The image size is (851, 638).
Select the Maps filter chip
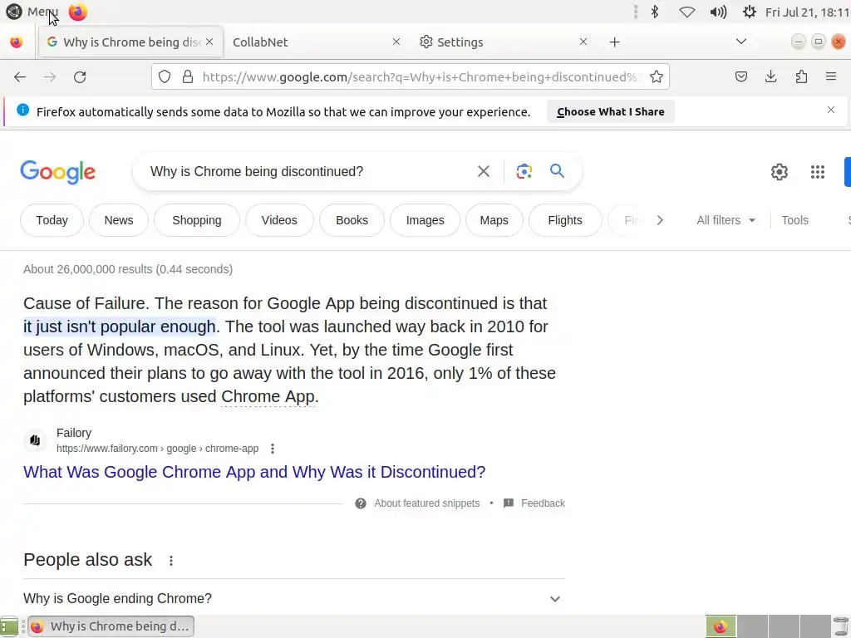pos(494,220)
